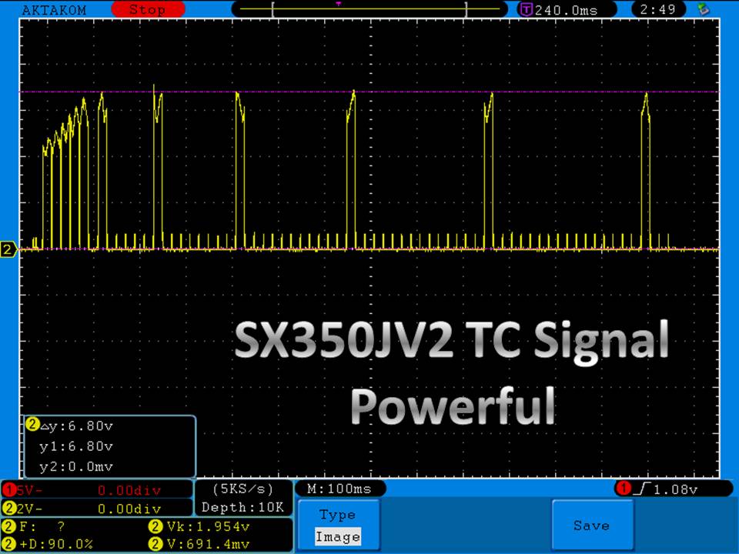Viewport: 739px width, 554px height.
Task: Click the waveform memory position bar
Action: (369, 10)
